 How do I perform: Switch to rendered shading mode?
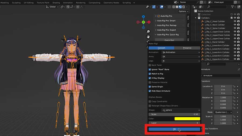coord(183,7)
